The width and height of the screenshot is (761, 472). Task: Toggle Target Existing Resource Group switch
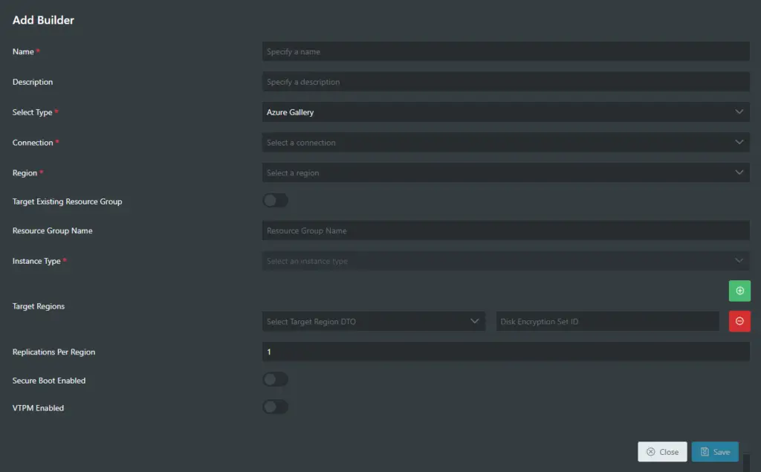(x=275, y=201)
